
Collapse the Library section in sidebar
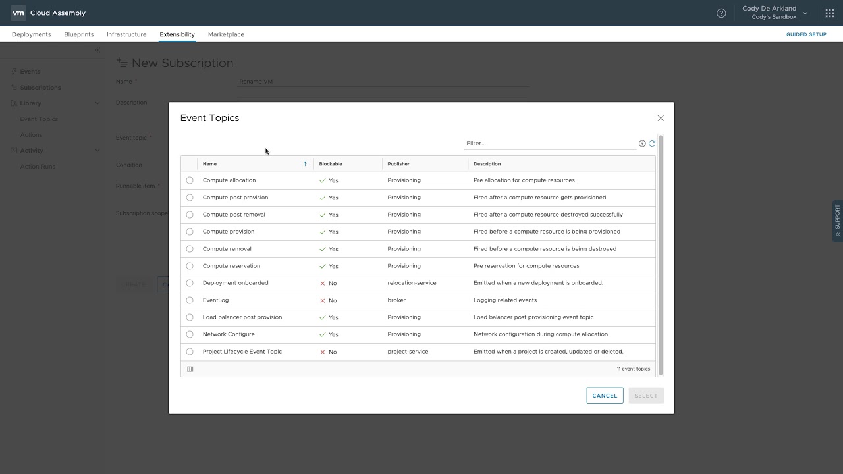[97, 103]
